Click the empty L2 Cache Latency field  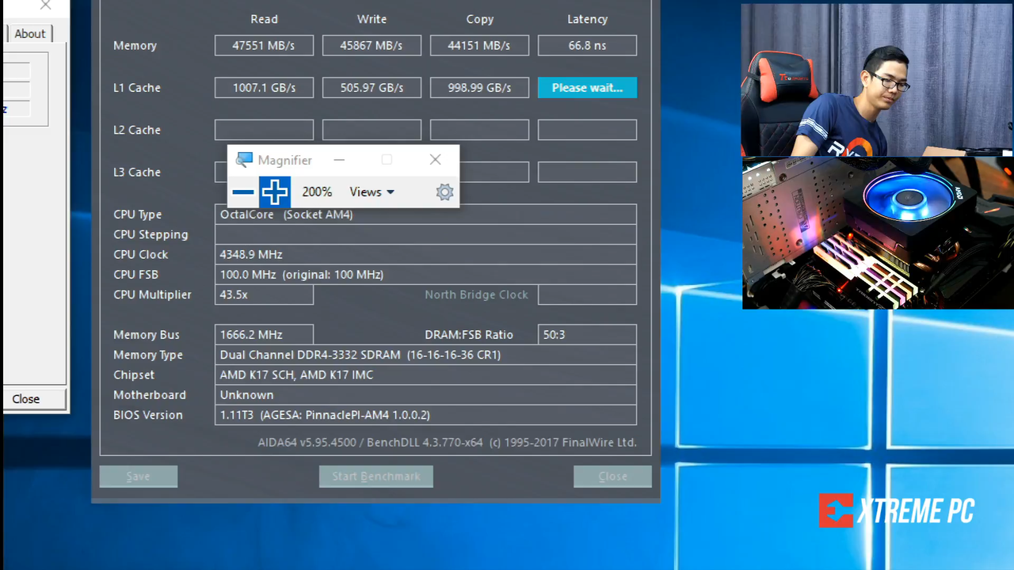coord(587,130)
